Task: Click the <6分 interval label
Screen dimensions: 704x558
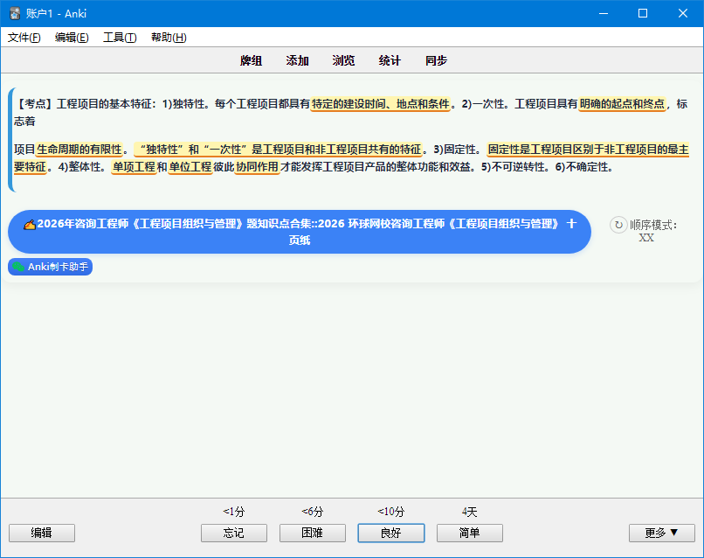Action: pos(313,512)
